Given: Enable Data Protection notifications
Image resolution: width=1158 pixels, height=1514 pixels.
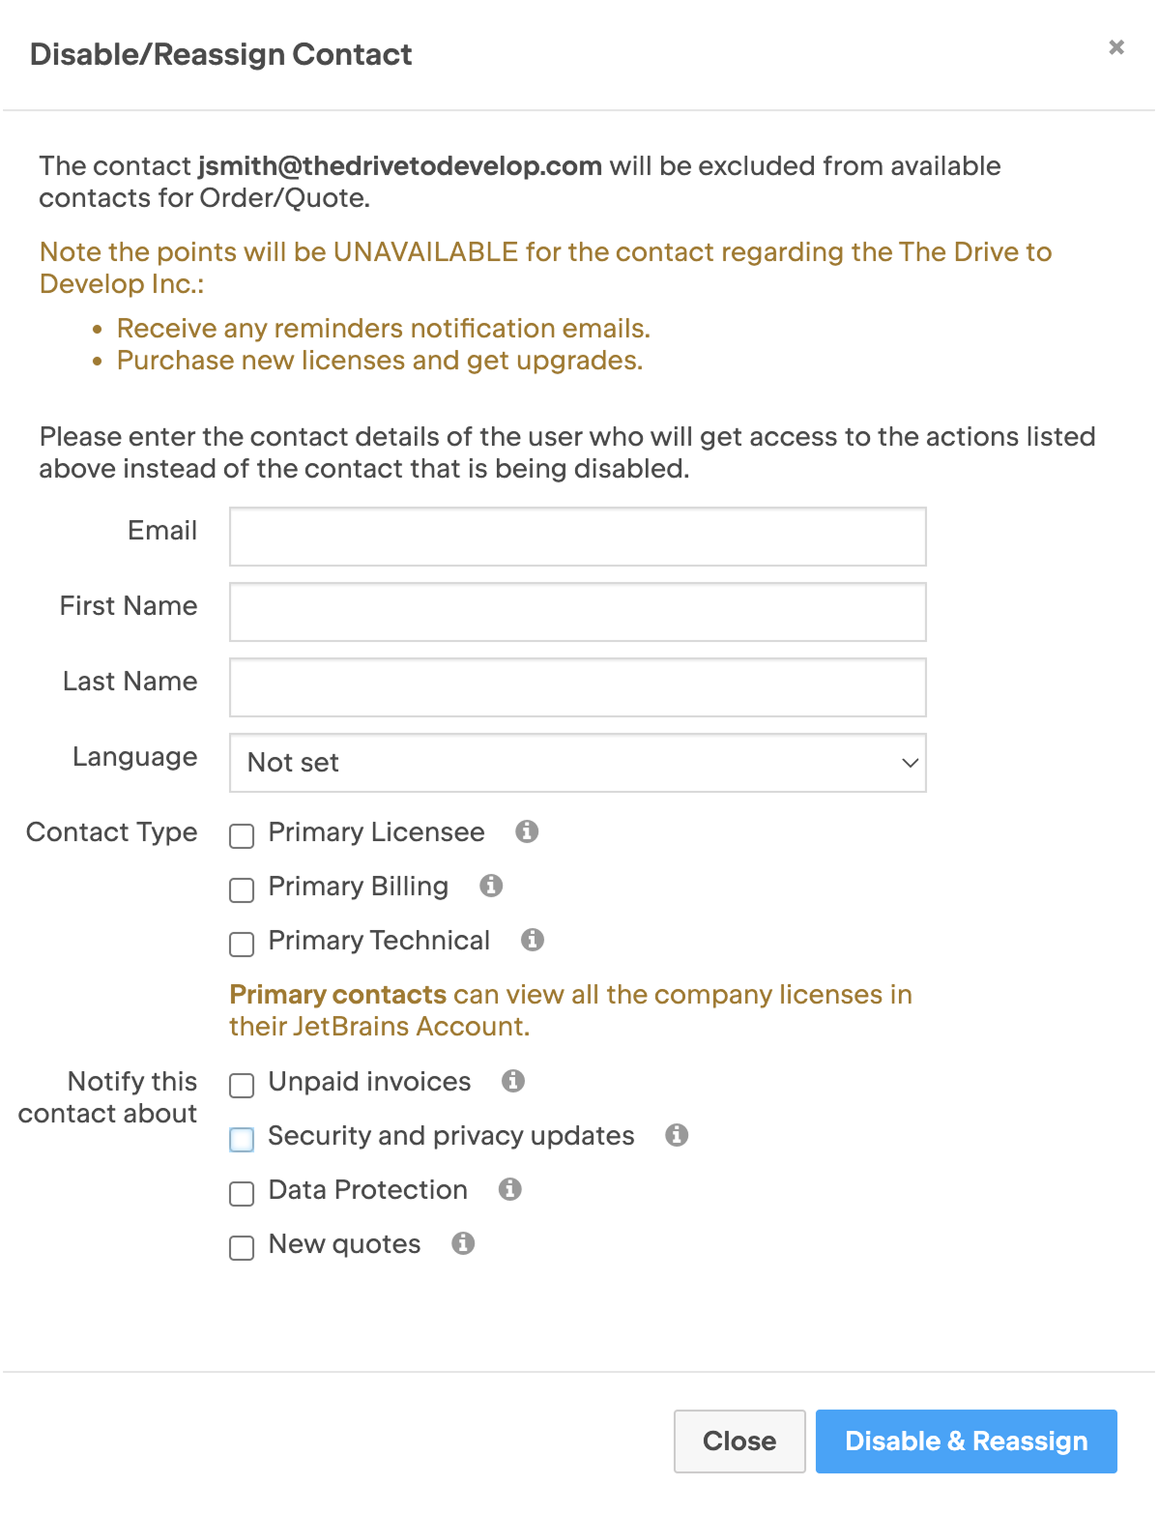Looking at the screenshot, I should (241, 1194).
